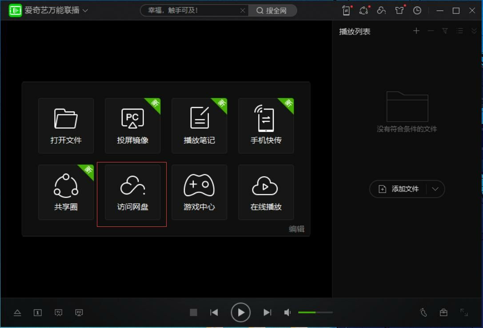Expand the 添加文件 dropdown arrow
Image resolution: width=483 pixels, height=328 pixels.
(x=435, y=189)
